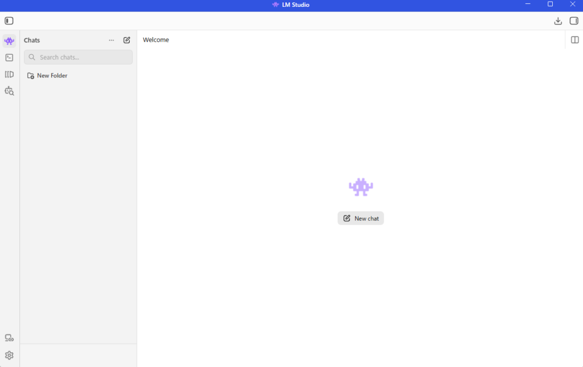Open the Chats more options ellipsis
The width and height of the screenshot is (583, 367).
111,40
